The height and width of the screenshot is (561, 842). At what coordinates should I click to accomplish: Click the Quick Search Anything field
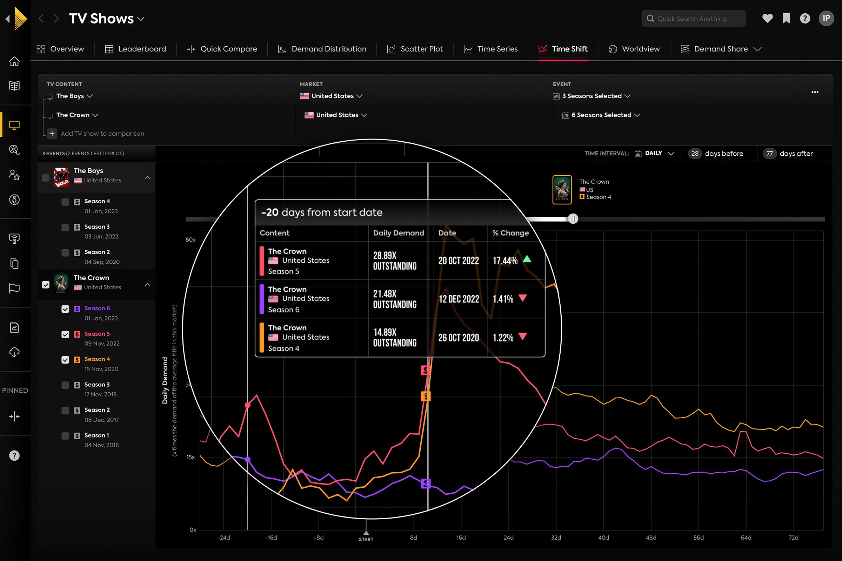694,19
